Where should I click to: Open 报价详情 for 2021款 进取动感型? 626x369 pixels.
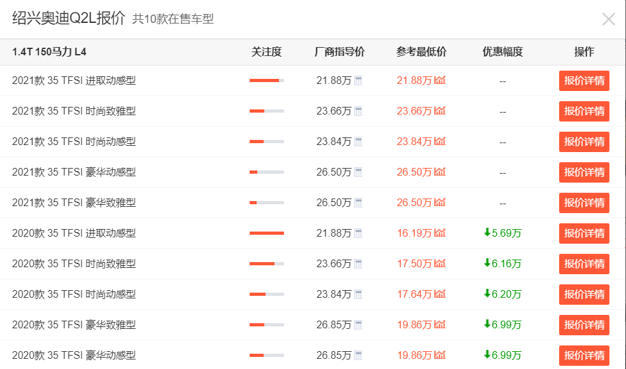(584, 81)
